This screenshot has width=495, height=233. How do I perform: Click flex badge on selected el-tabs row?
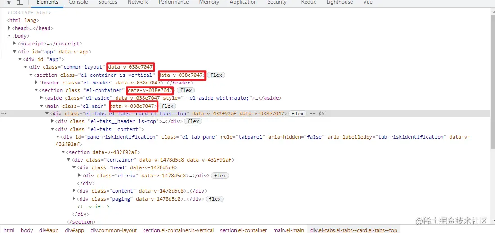[x=298, y=114]
